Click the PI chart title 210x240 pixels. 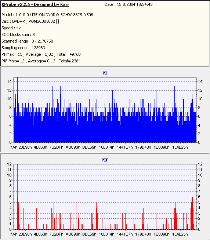105,73
